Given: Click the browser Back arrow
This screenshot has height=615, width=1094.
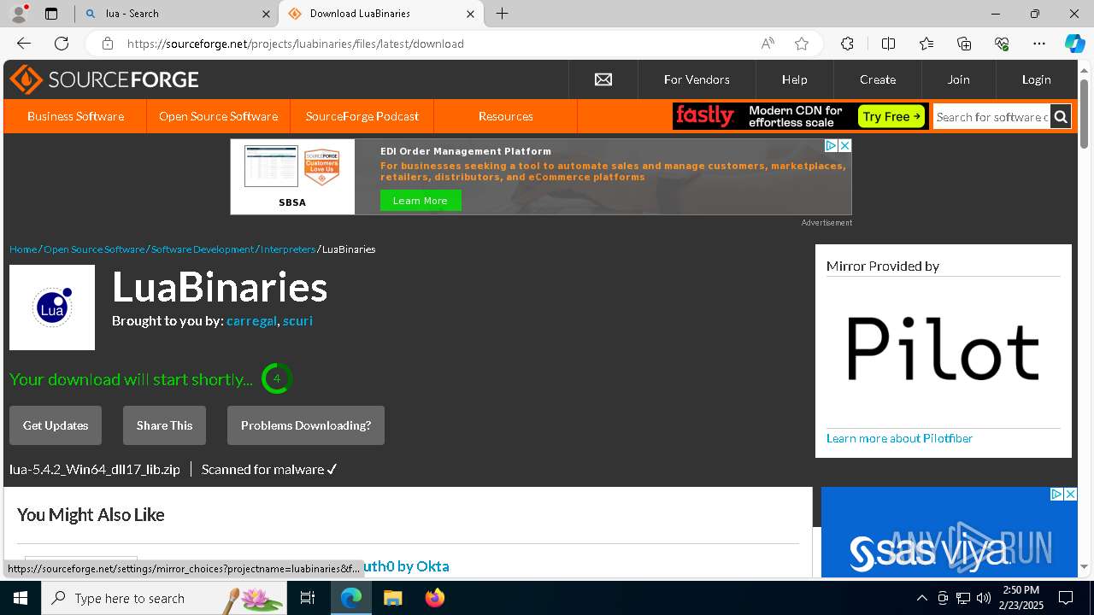Looking at the screenshot, I should coord(24,44).
